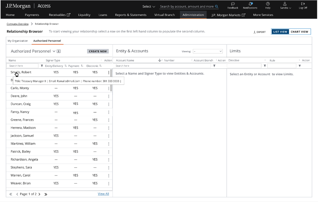Switch to Chart View

click(x=299, y=32)
